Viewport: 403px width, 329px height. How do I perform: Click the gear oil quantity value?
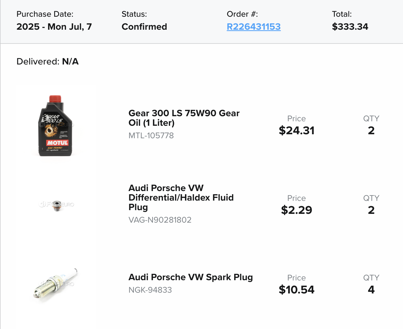(x=371, y=131)
